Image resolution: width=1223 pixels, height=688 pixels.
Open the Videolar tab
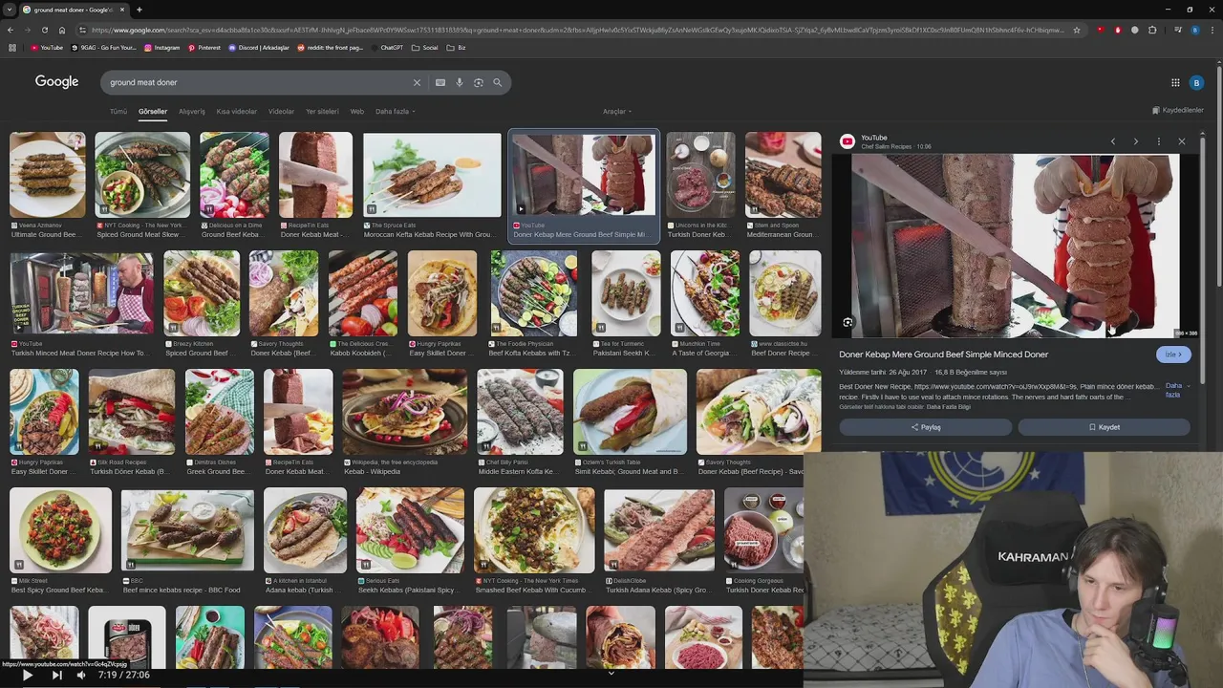[281, 112]
